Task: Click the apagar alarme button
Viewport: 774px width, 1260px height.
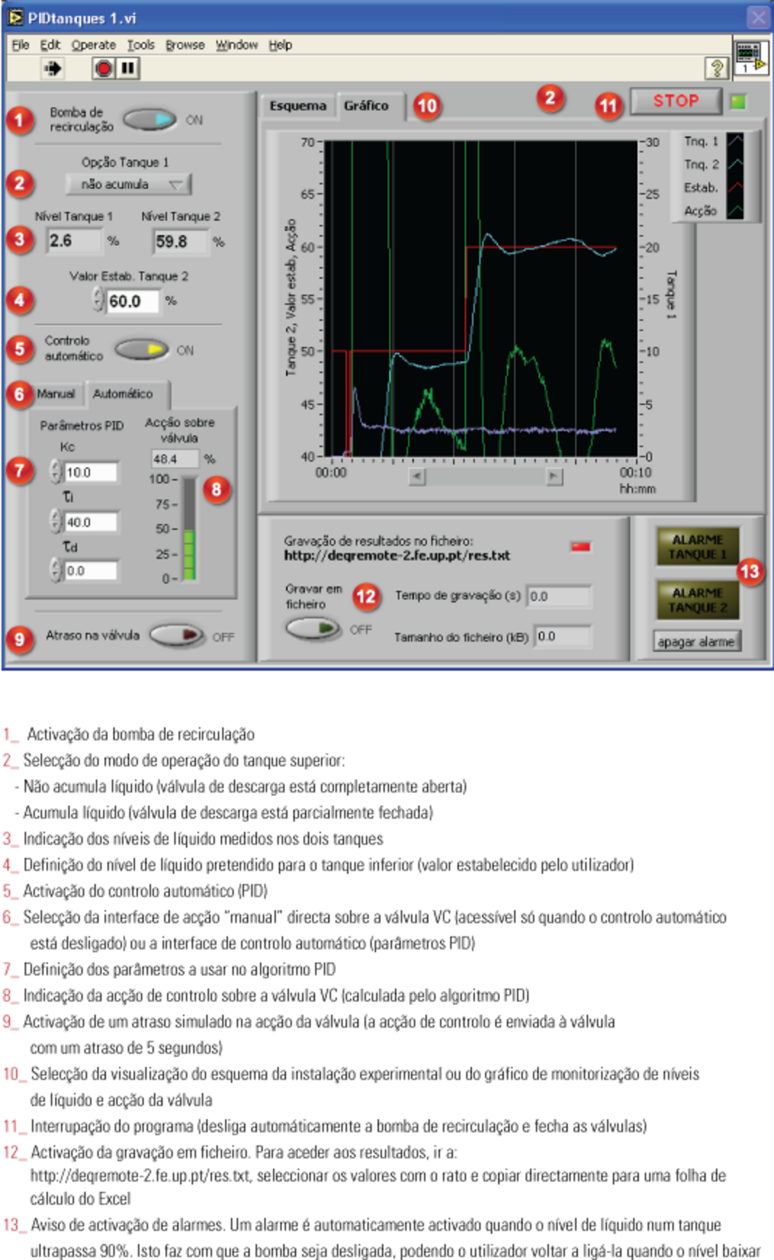Action: tap(696, 642)
